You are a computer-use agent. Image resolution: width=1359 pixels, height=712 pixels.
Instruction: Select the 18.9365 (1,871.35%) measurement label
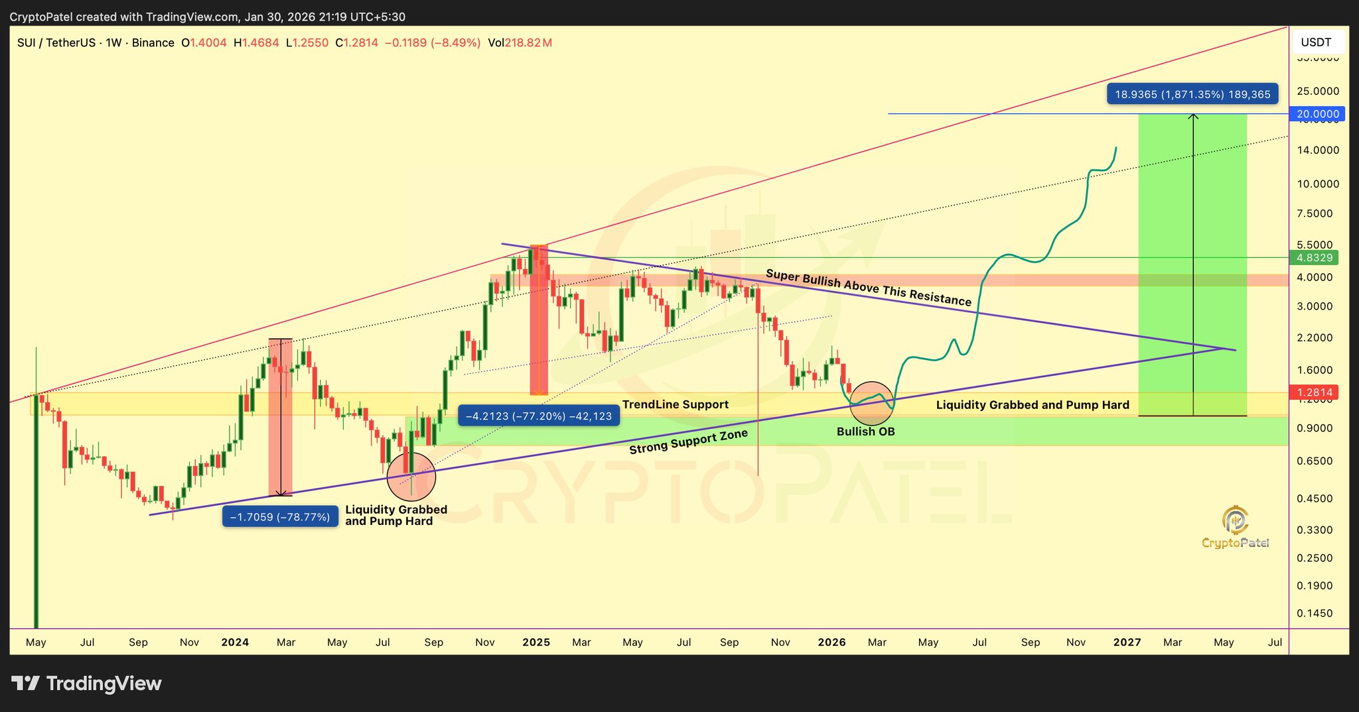tap(1192, 94)
